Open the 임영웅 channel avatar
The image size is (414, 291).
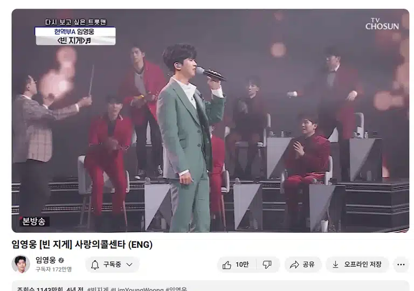click(x=20, y=264)
